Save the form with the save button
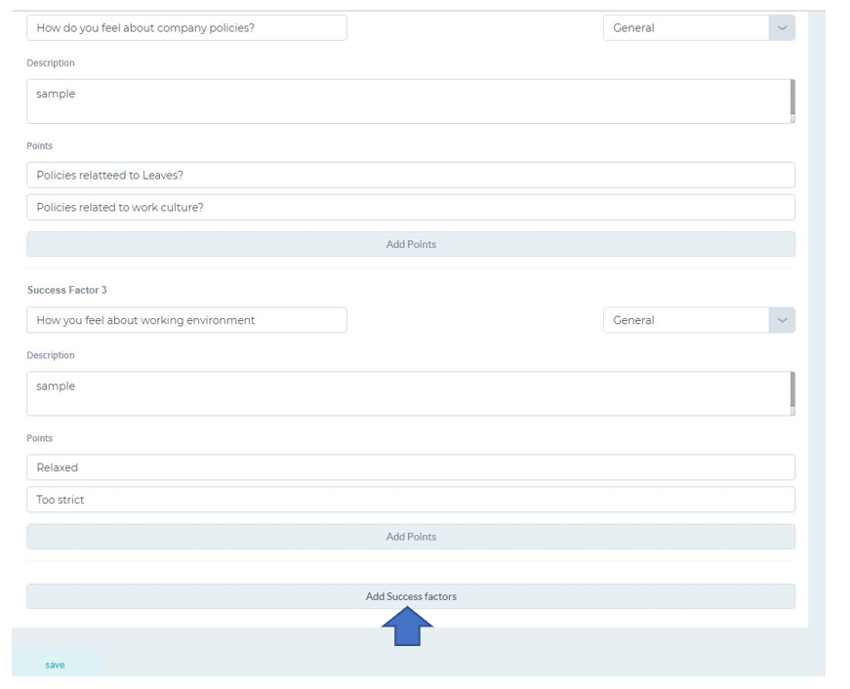Screen dimensions: 850x689 pos(55,665)
